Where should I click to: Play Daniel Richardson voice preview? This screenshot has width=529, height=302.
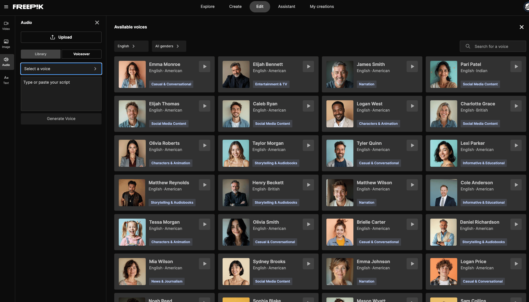pos(516,224)
